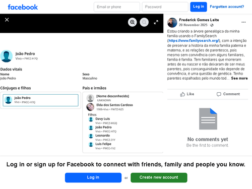Close the photo viewer with X

[x=7, y=20]
